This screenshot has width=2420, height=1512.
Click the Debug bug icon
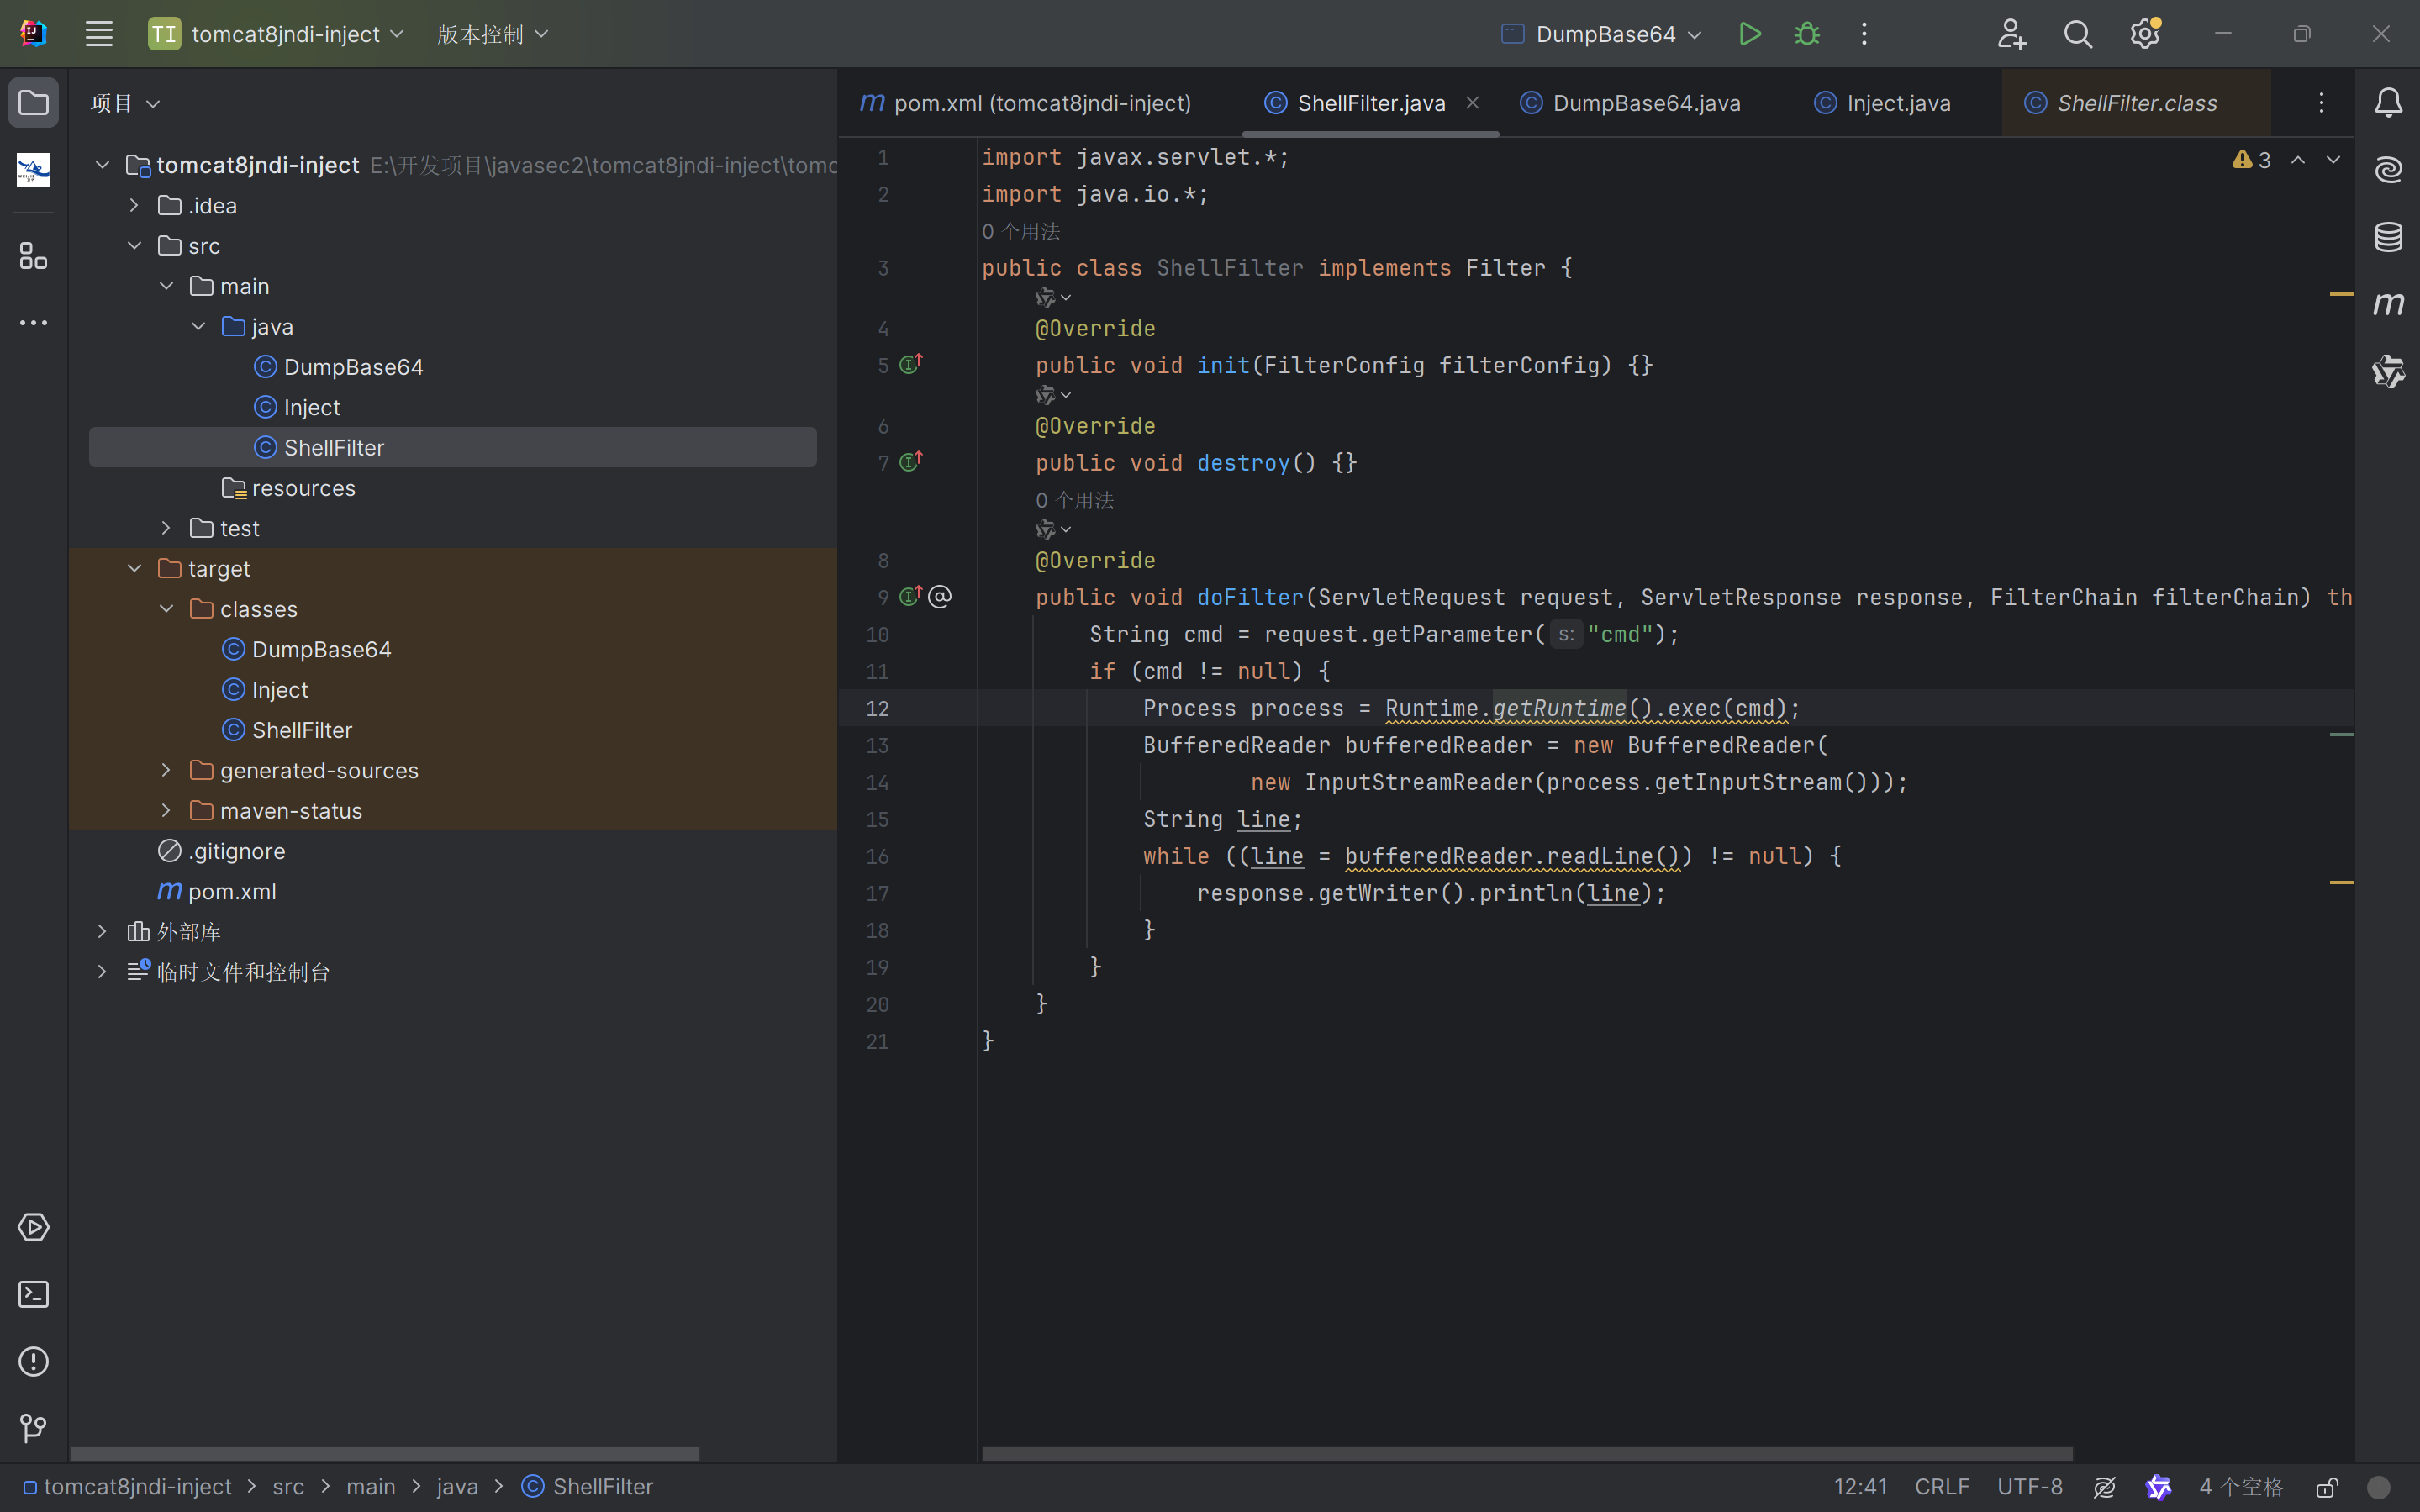pos(1807,34)
